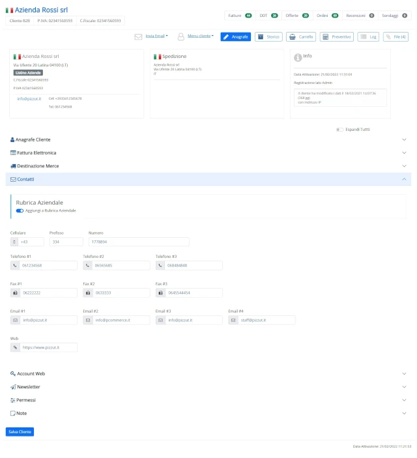The width and height of the screenshot is (417, 458).
Task: Open the Ordini tab
Action: point(328,16)
